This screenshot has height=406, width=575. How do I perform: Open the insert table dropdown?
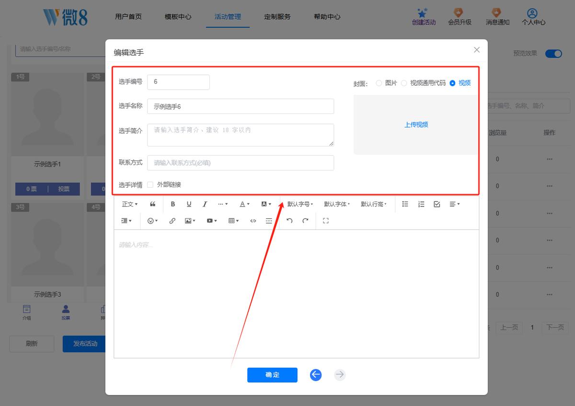point(234,221)
